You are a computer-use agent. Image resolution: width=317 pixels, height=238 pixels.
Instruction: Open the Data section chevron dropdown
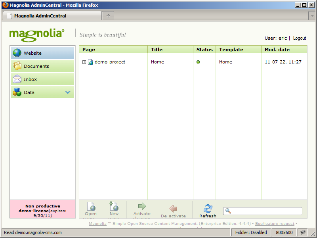tap(68, 92)
